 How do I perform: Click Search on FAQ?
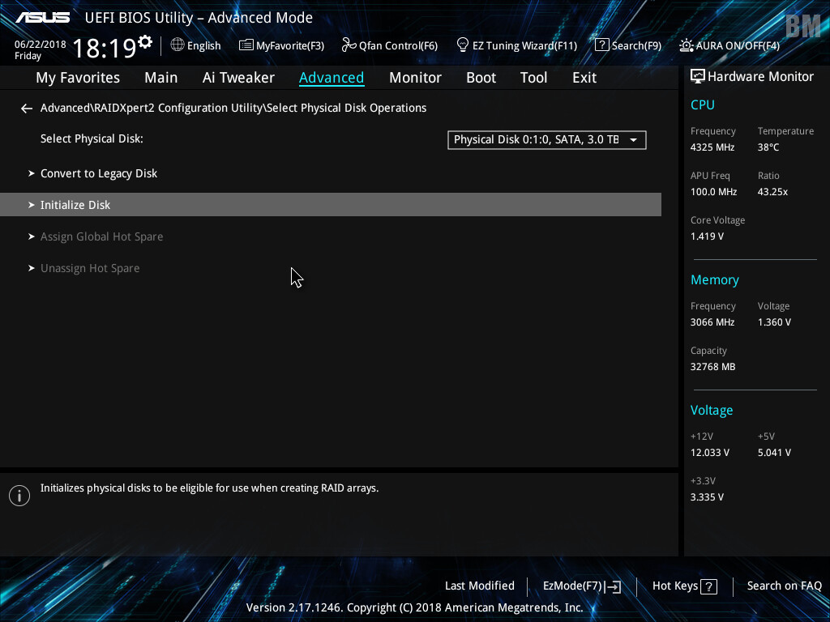(784, 586)
